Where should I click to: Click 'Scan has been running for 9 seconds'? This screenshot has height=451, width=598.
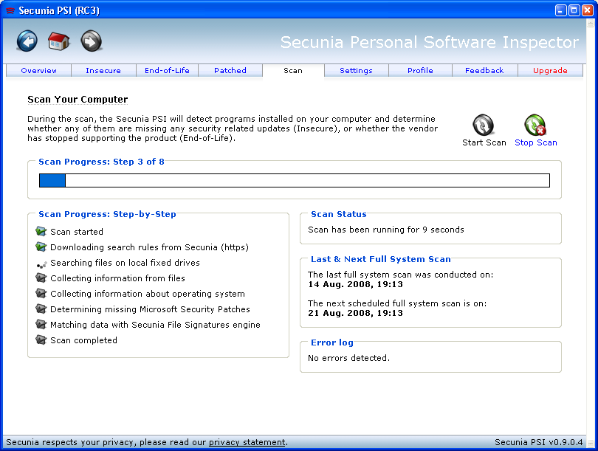[x=386, y=230]
